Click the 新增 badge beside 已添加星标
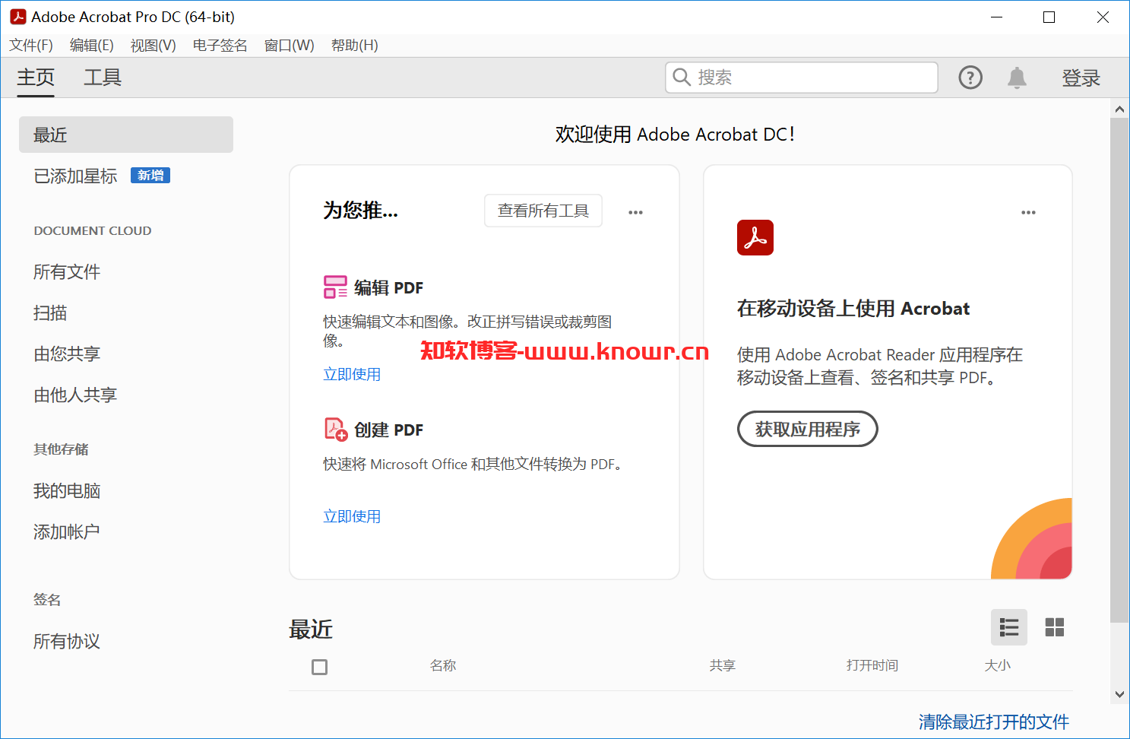 [x=150, y=176]
